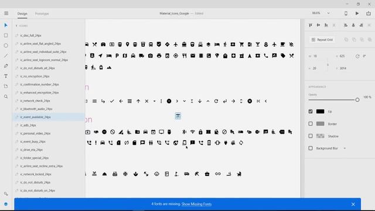Image resolution: width=375 pixels, height=211 pixels.
Task: Click the Add boolean operation icon
Action: pyautogui.click(x=346, y=40)
